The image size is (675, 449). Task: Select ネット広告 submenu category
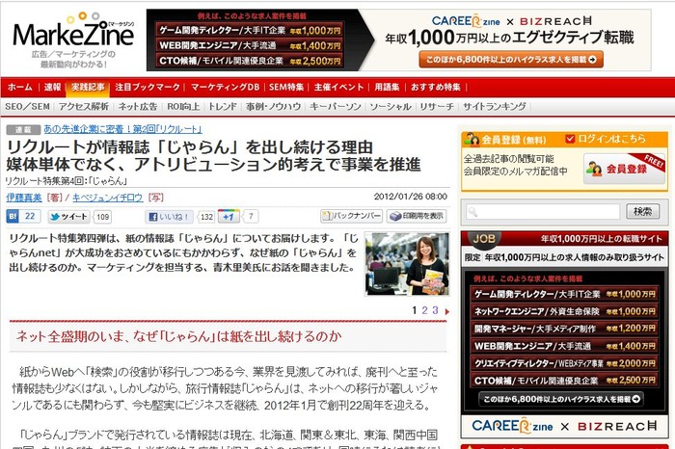[138, 106]
